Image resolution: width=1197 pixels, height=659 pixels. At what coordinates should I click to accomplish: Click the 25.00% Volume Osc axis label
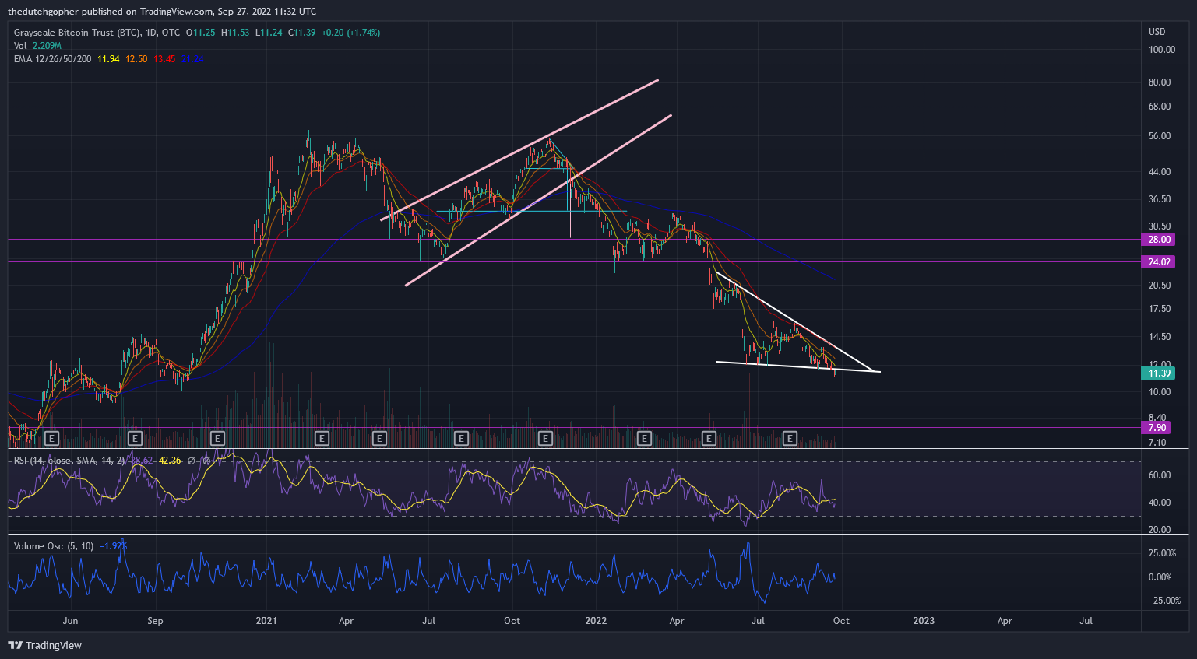(x=1162, y=553)
